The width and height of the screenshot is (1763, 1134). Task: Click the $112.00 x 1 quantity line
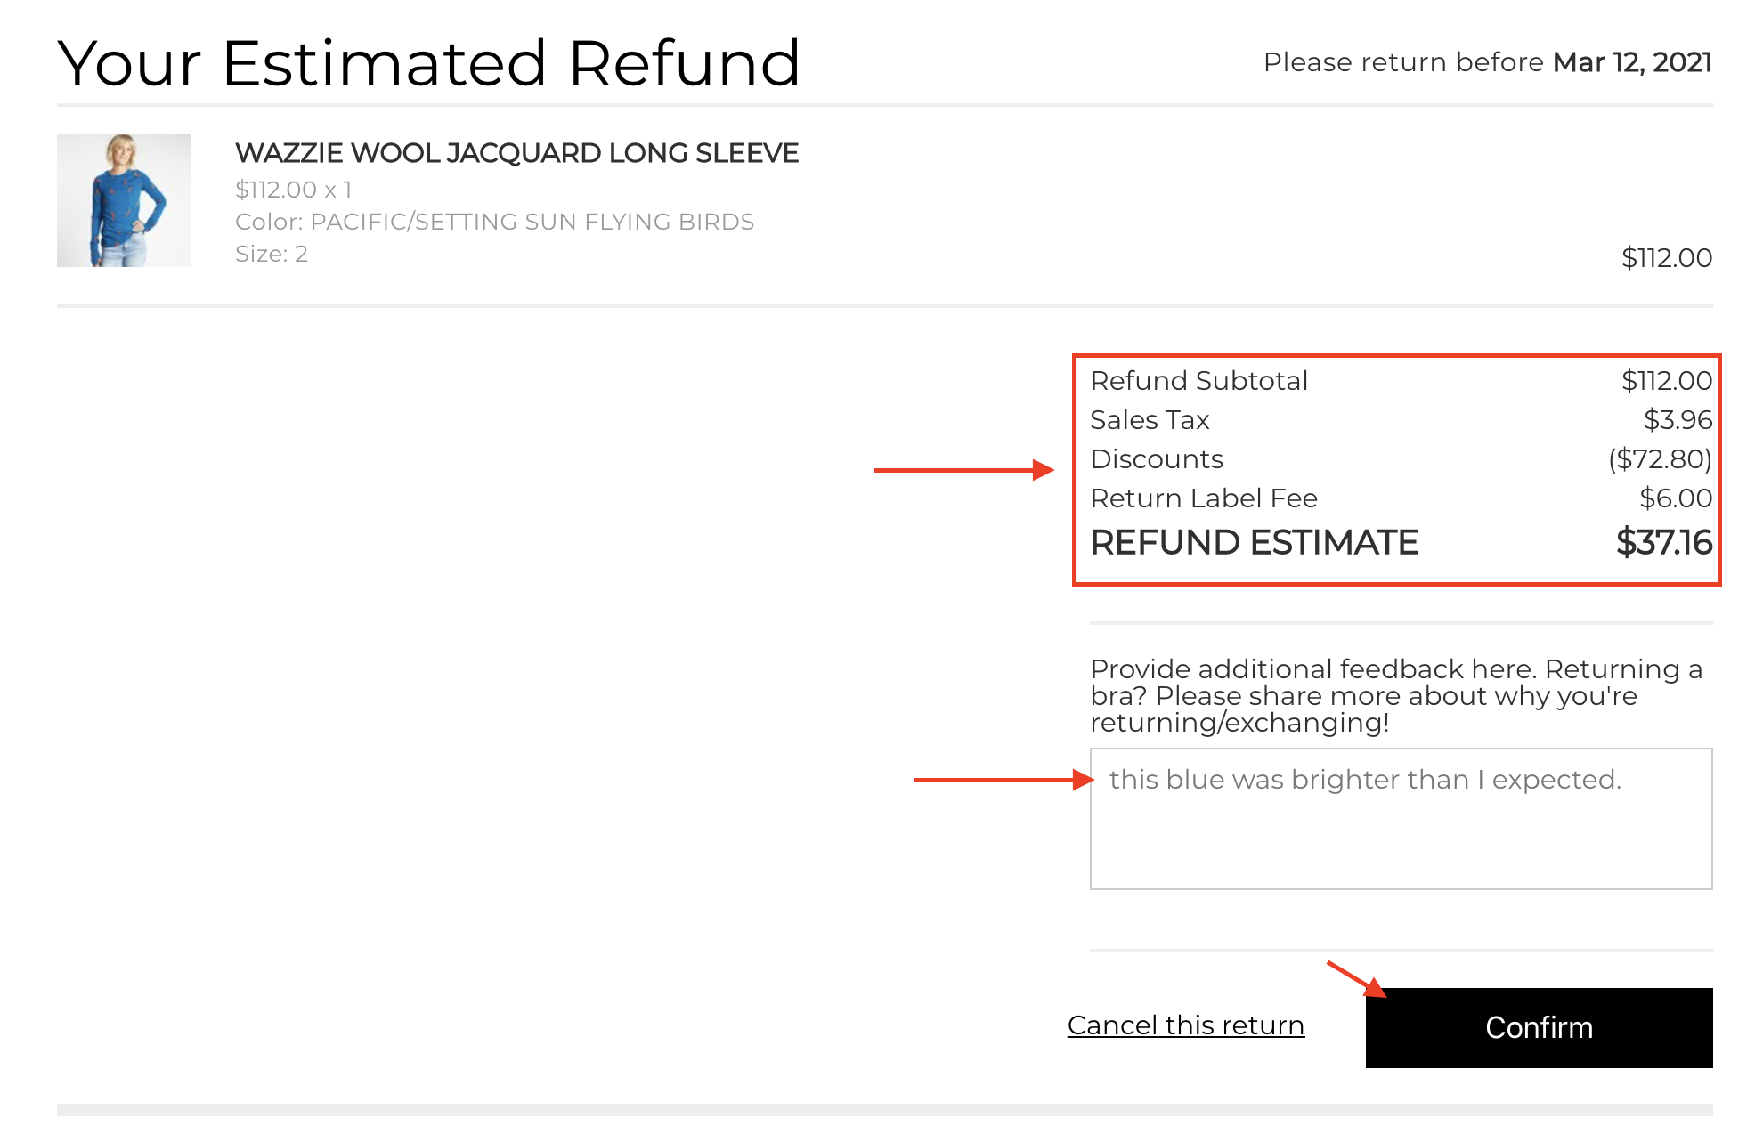click(294, 190)
